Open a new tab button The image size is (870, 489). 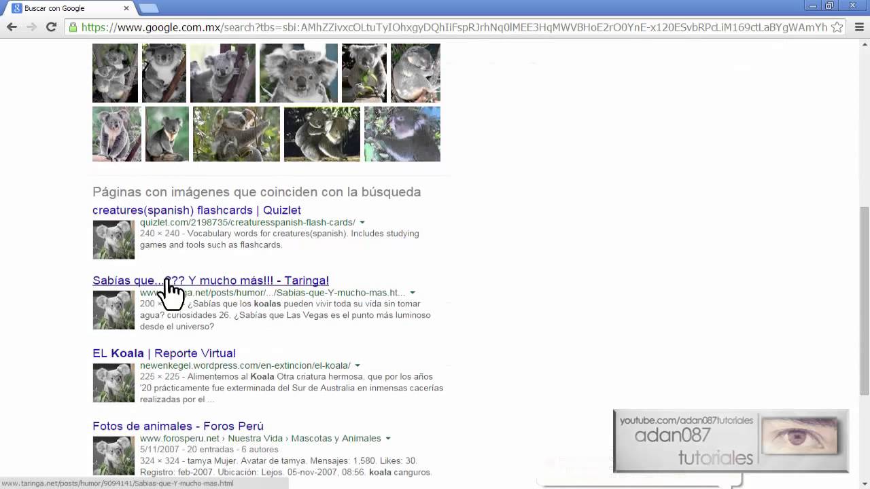148,8
